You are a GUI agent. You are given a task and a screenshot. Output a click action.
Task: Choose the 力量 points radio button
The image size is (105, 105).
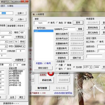pyautogui.click(x=57, y=65)
